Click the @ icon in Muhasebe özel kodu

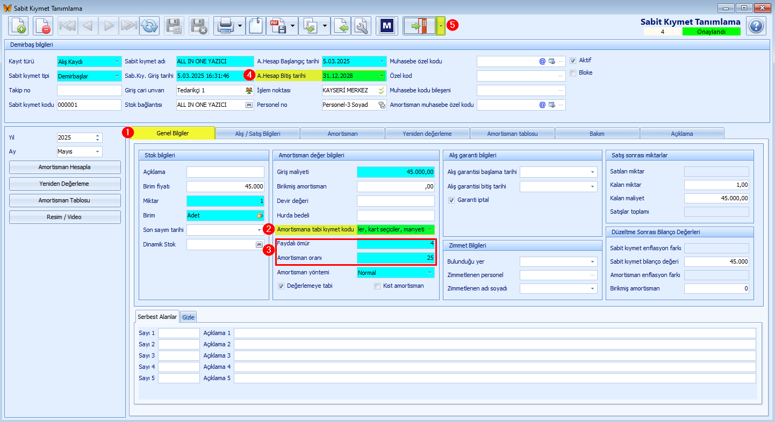click(x=542, y=61)
